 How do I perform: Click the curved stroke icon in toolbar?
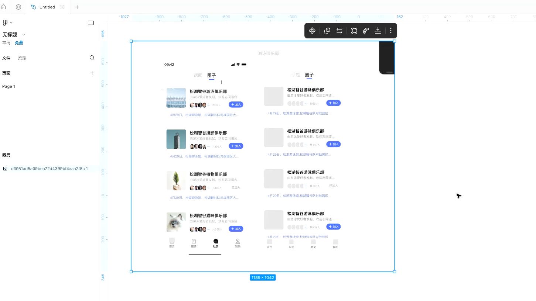tap(366, 31)
